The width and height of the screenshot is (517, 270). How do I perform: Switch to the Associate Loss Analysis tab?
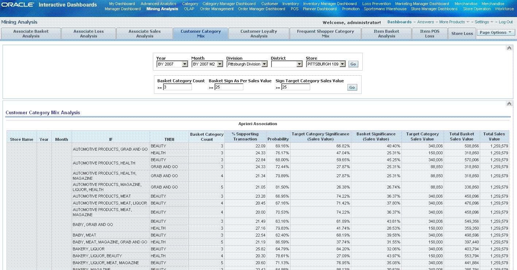(89, 33)
